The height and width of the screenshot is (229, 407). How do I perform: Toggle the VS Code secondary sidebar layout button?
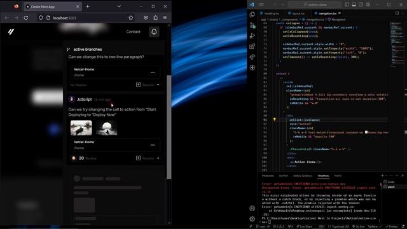(x=361, y=4)
